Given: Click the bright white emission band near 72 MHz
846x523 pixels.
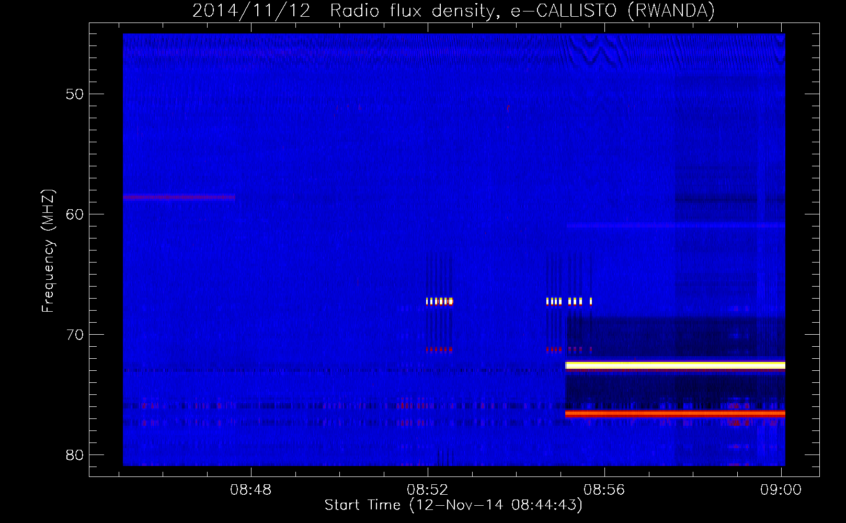Looking at the screenshot, I should click(x=676, y=365).
